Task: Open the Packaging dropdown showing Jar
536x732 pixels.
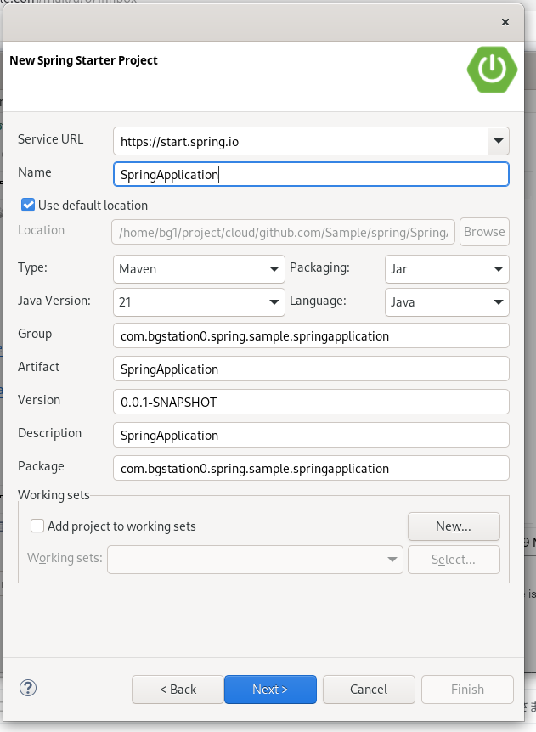Action: click(447, 269)
